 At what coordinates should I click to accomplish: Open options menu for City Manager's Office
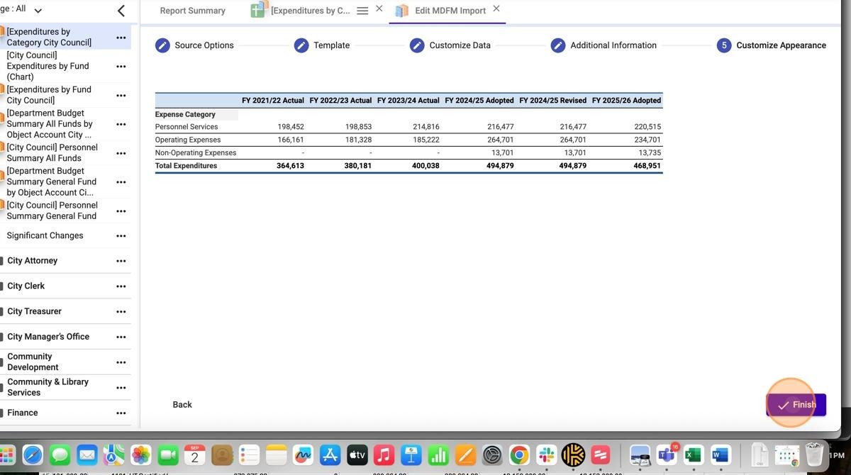click(121, 337)
